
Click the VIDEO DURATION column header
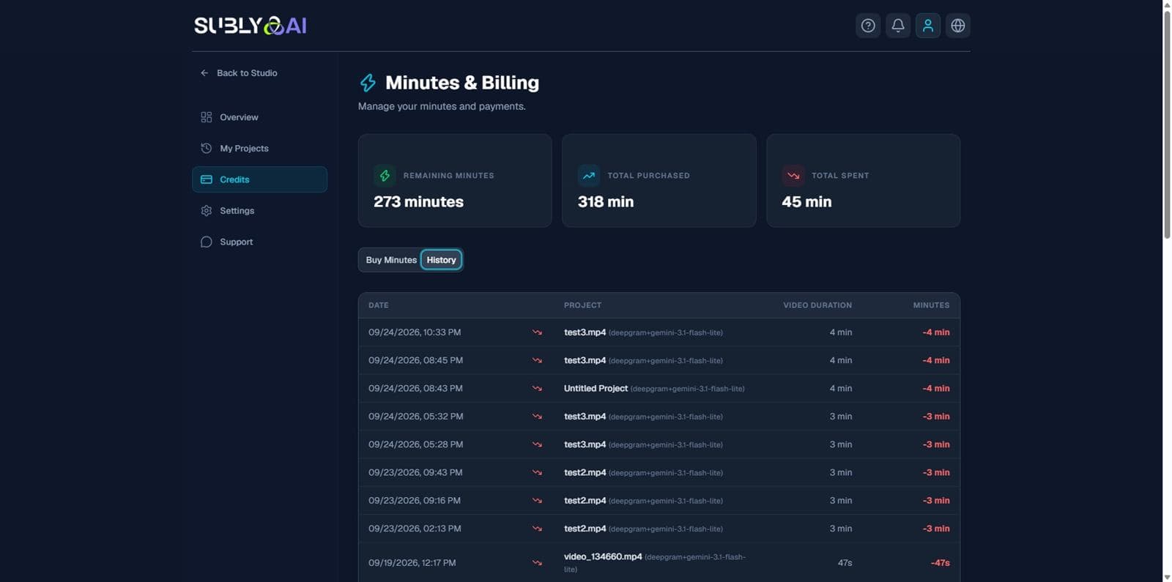click(x=817, y=305)
